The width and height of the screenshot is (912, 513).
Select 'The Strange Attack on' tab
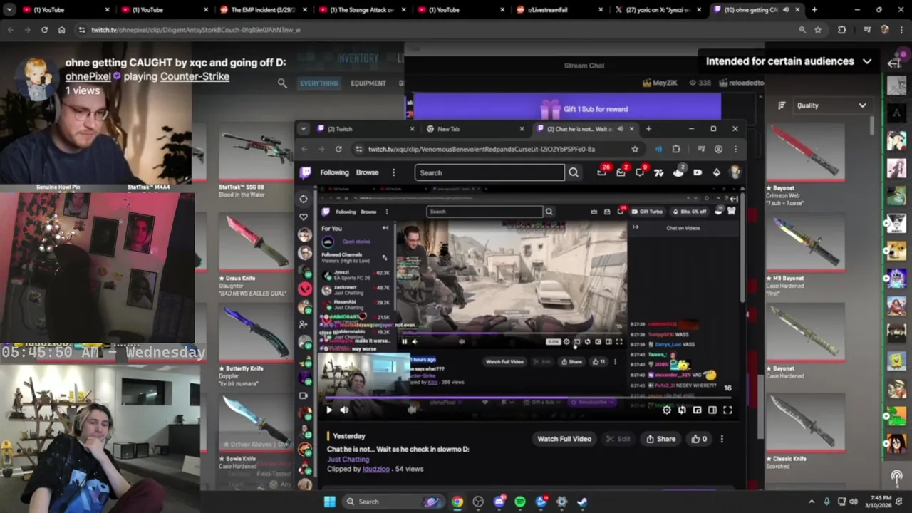pos(361,10)
